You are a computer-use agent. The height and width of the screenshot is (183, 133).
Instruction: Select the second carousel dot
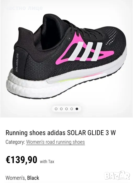[x=61, y=109]
